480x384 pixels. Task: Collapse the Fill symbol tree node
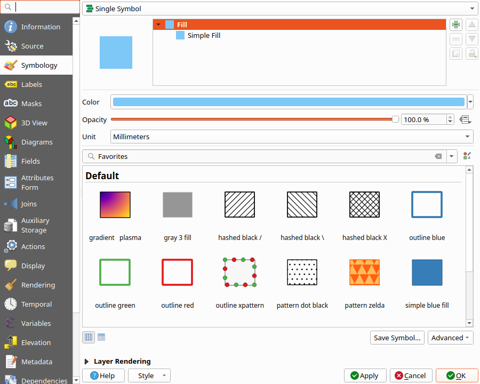[158, 25]
